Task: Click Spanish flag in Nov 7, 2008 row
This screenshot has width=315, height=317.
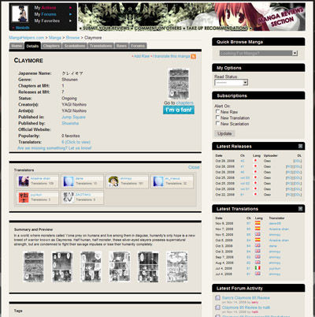Action: 258,229
